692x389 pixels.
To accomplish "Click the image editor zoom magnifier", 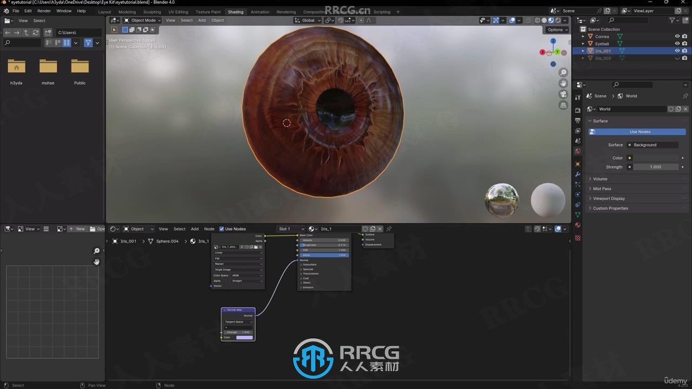I will click(x=97, y=251).
